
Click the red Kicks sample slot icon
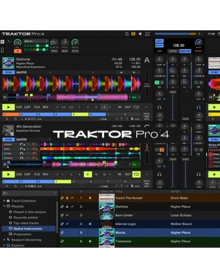[x=211, y=155]
